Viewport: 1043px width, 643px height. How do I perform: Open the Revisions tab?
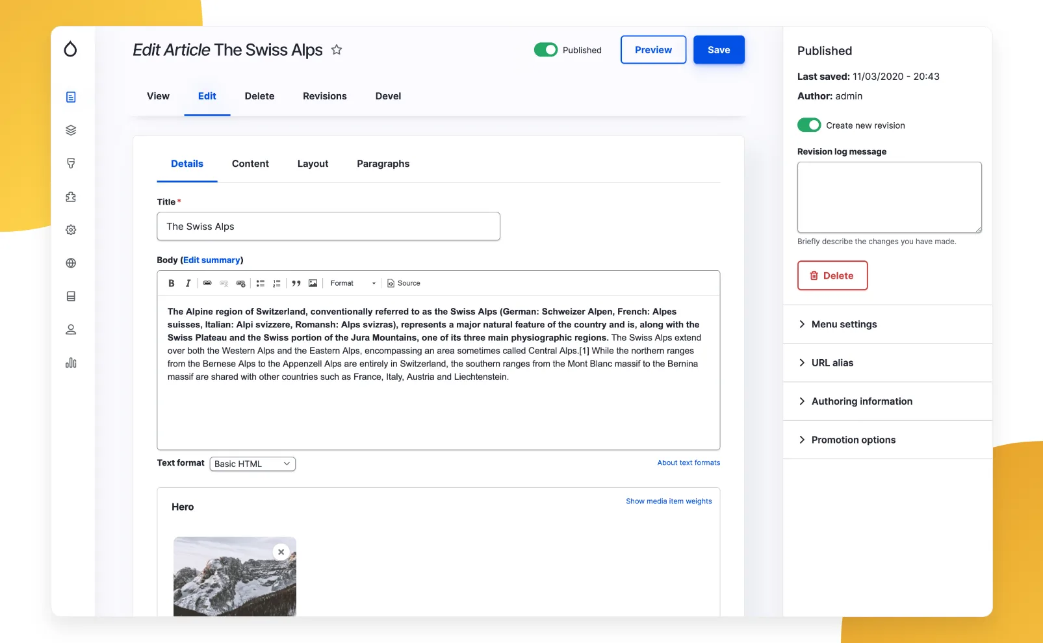(325, 96)
